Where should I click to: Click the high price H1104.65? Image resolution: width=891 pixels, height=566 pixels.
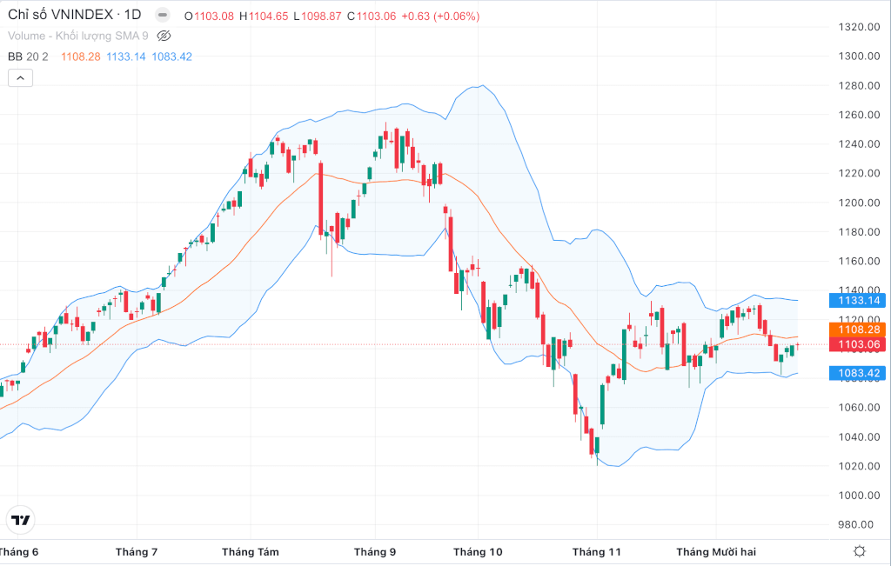tap(264, 16)
